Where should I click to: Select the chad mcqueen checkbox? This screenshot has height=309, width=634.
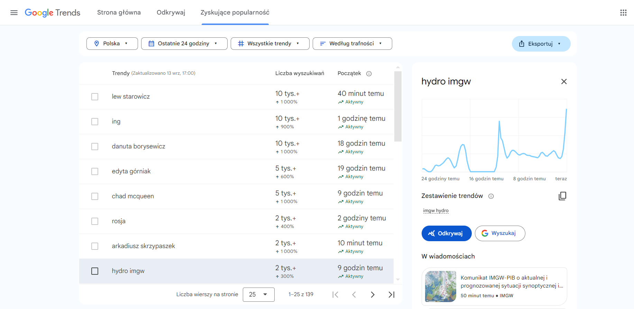coord(95,196)
